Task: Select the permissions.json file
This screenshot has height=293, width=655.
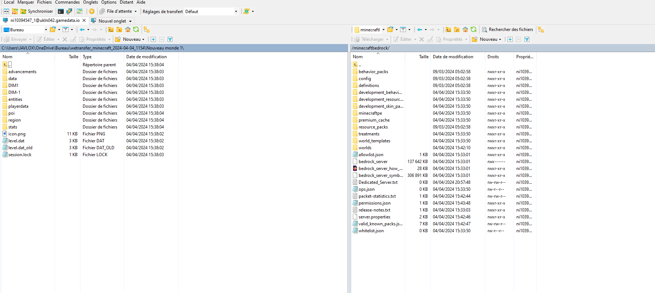Action: coord(374,203)
